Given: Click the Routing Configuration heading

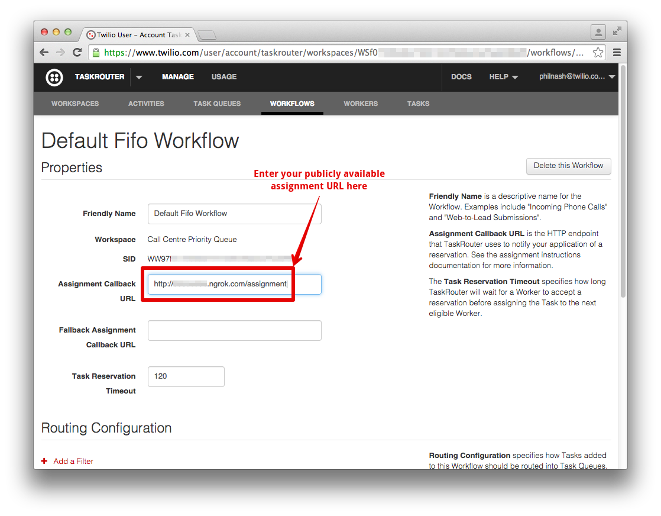Looking at the screenshot, I should pyautogui.click(x=106, y=428).
